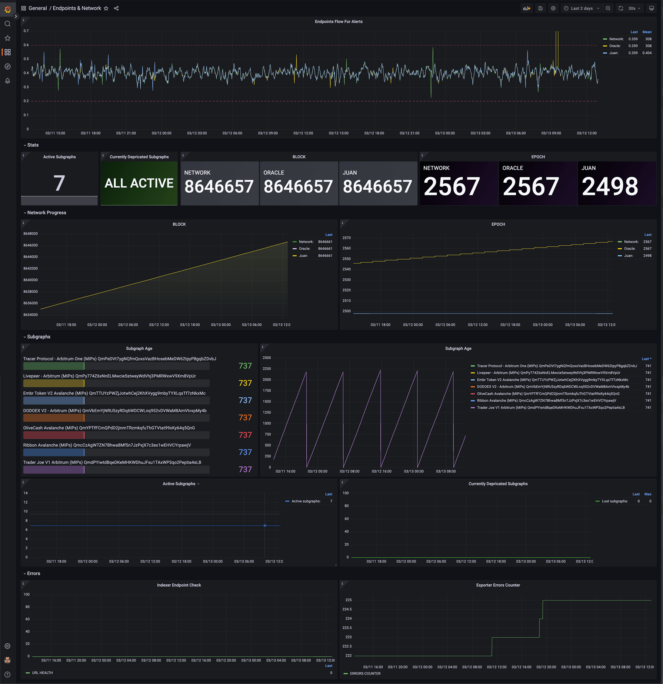Image resolution: width=663 pixels, height=684 pixels.
Task: Click the Add panel icon
Action: pyautogui.click(x=527, y=8)
